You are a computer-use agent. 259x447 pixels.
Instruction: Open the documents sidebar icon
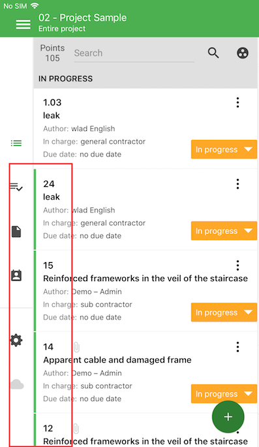tap(16, 231)
